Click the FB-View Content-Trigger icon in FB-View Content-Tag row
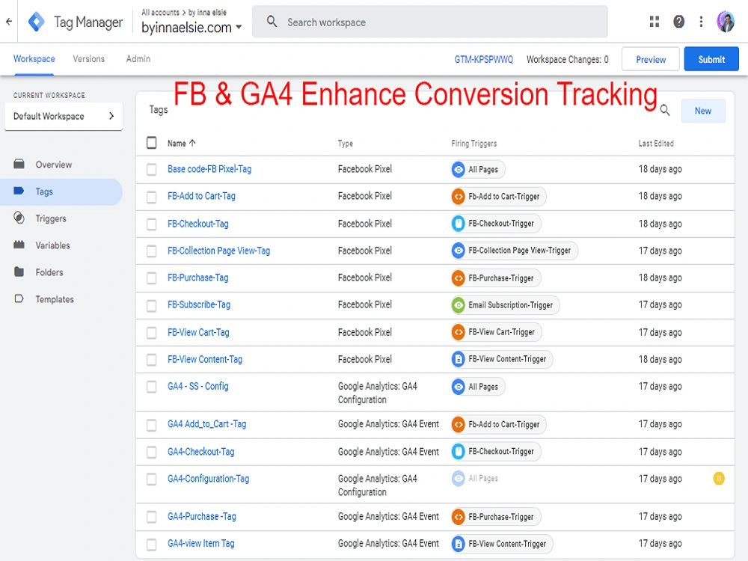The height and width of the screenshot is (561, 748). pos(458,359)
